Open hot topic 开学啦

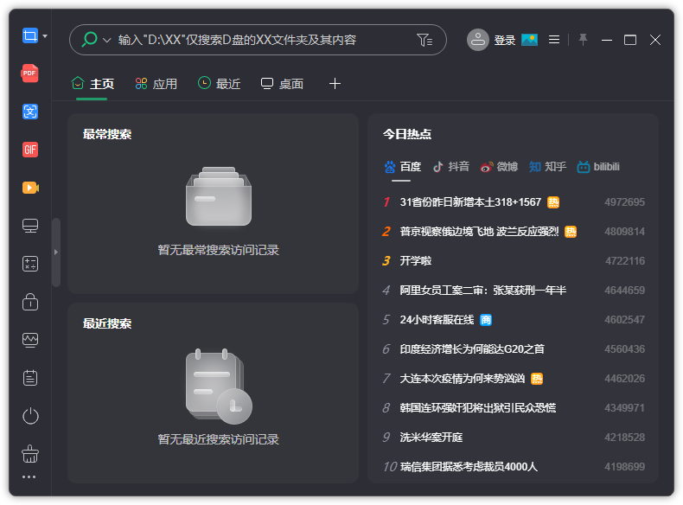[416, 261]
